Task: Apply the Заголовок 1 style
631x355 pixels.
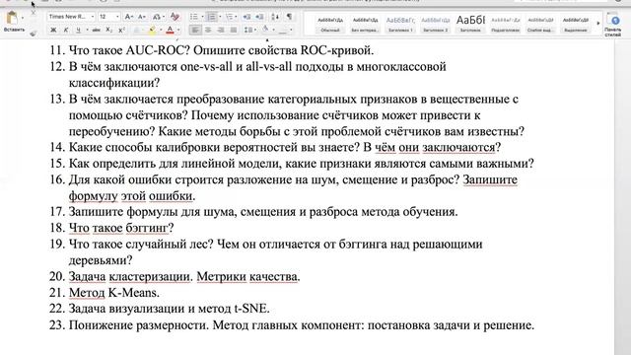Action: (x=400, y=24)
